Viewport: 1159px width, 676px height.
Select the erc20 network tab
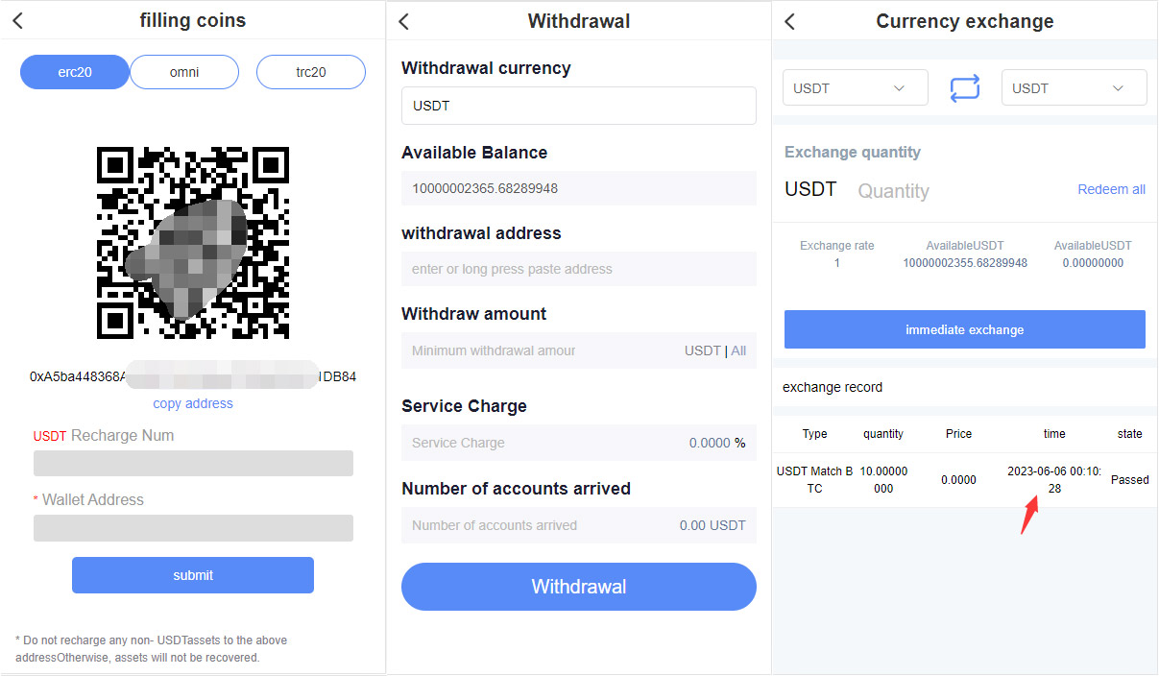(x=75, y=72)
